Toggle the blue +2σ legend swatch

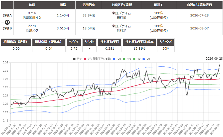tap(114, 59)
